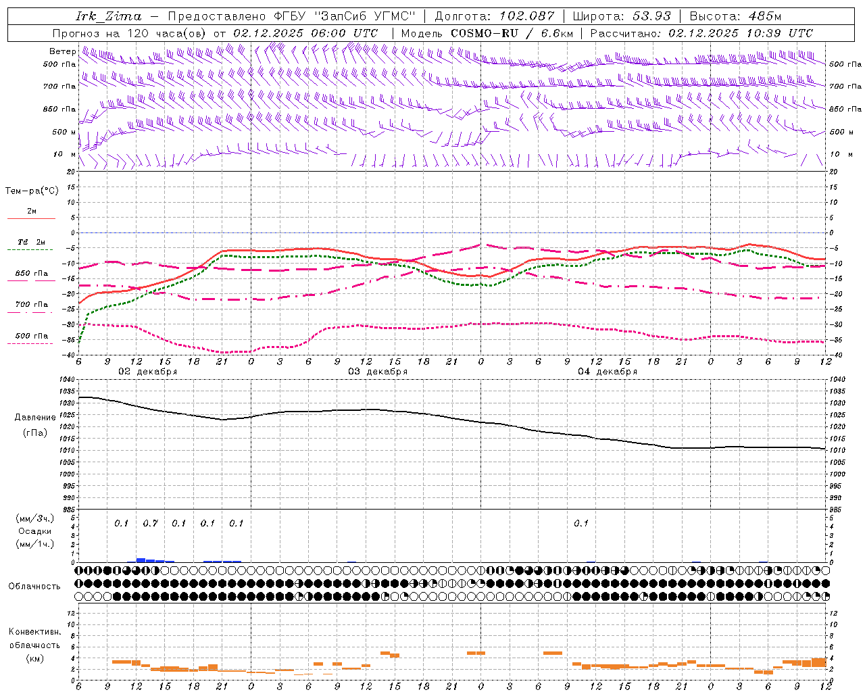Click the 850 гПа entry in the temperature legend

(x=32, y=274)
